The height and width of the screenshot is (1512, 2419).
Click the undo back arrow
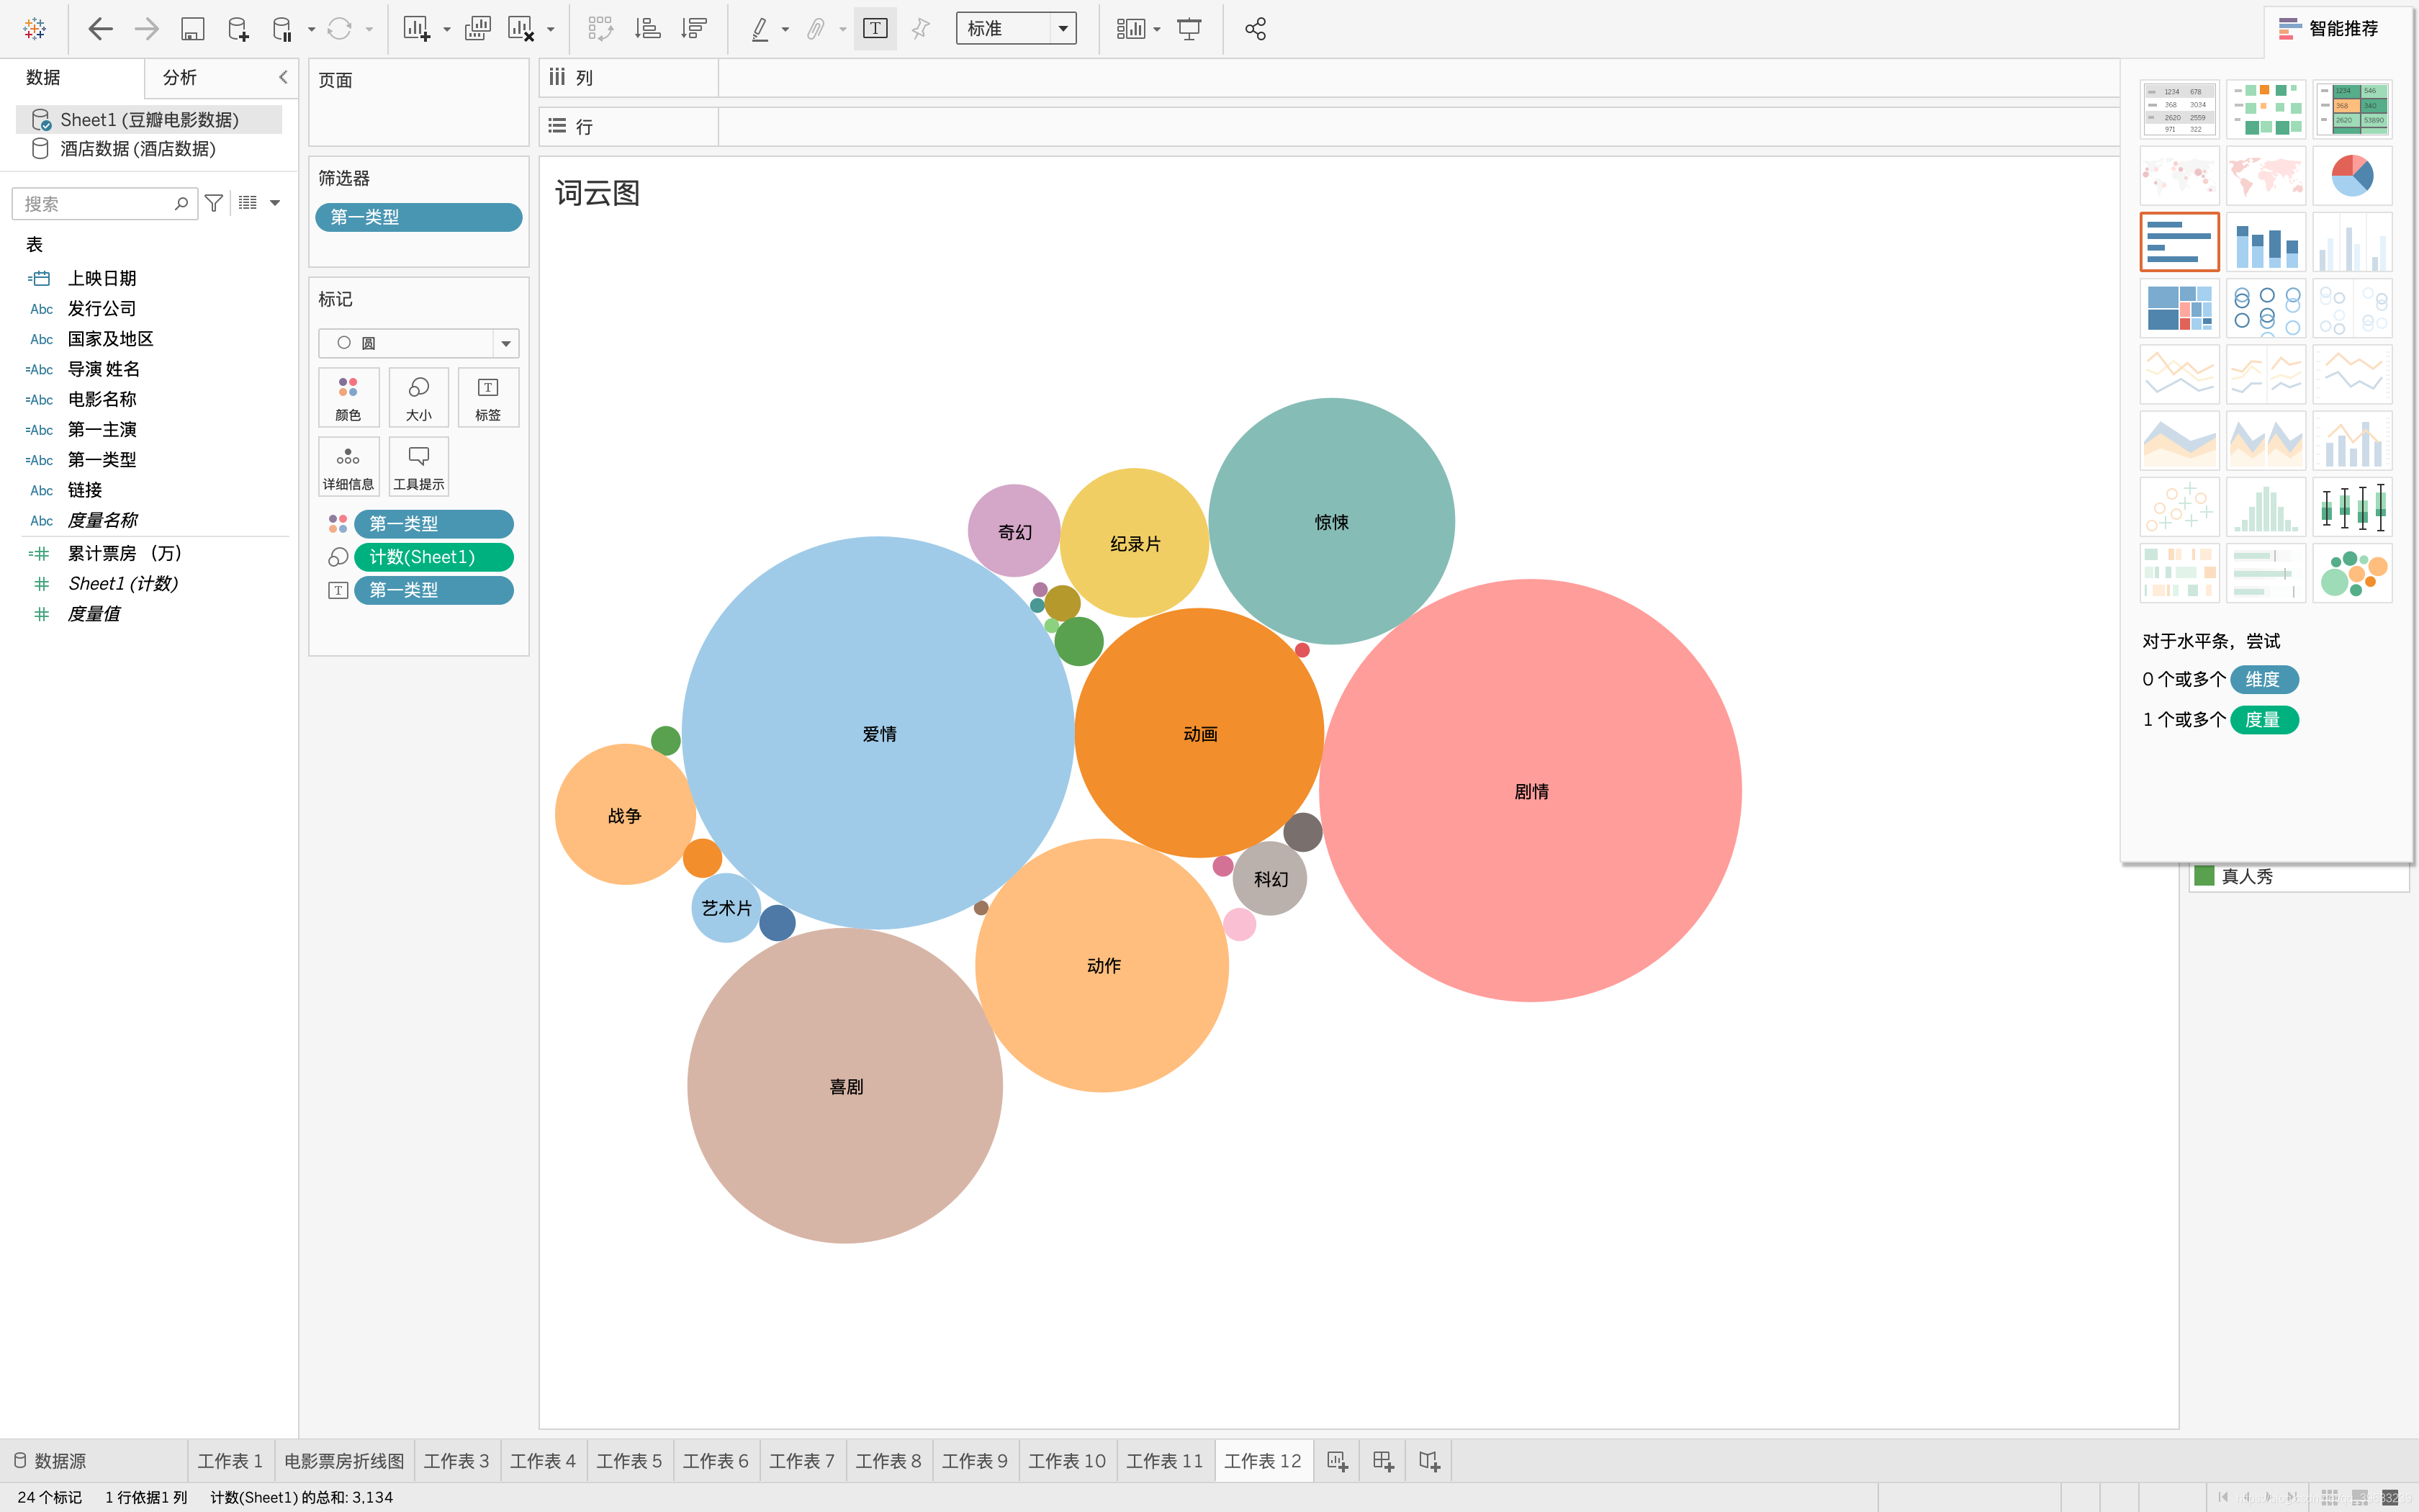tap(100, 29)
